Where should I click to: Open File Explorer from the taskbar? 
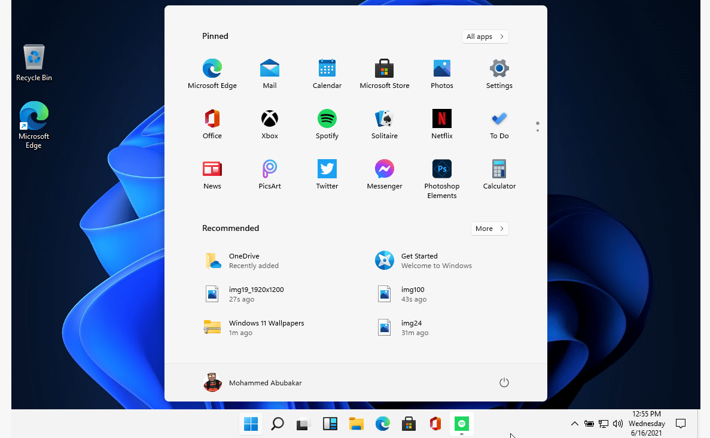pyautogui.click(x=356, y=424)
